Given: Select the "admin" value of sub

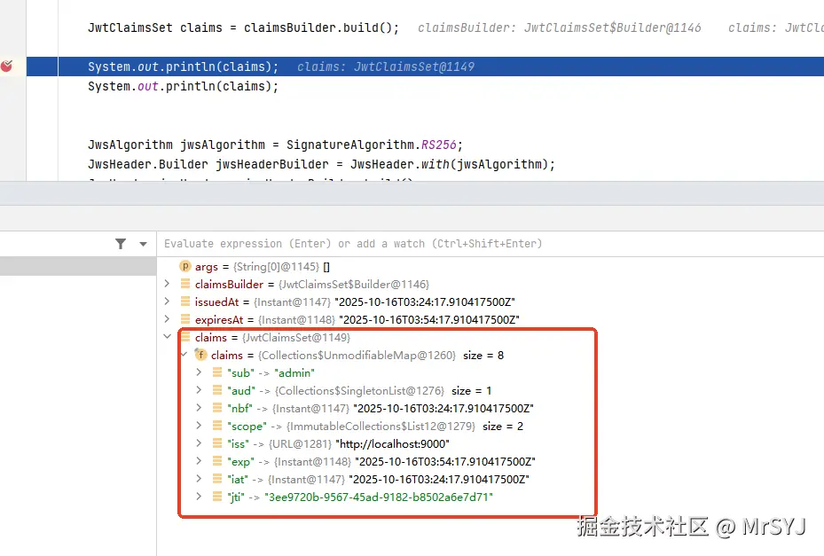Looking at the screenshot, I should pyautogui.click(x=294, y=373).
